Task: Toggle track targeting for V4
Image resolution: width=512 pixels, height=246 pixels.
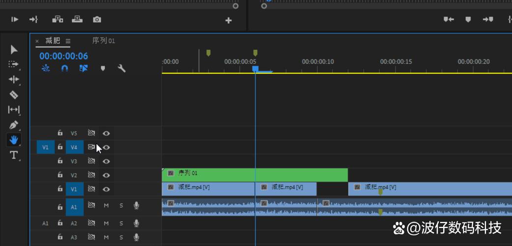Action: click(75, 147)
